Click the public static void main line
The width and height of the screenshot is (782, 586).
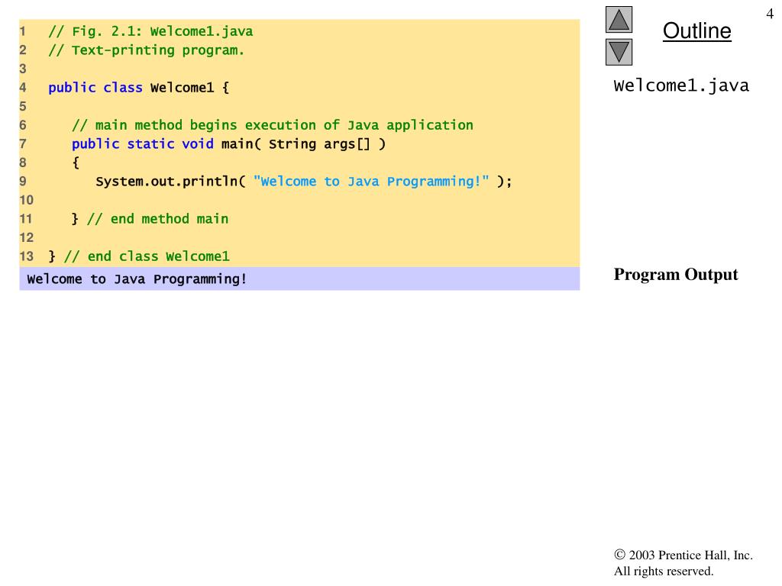[x=228, y=143]
